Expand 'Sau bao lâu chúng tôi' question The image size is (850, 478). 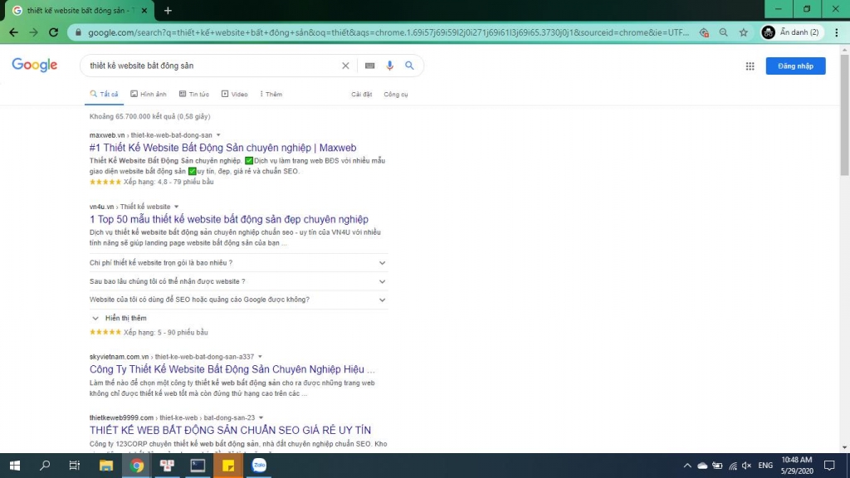(x=238, y=281)
